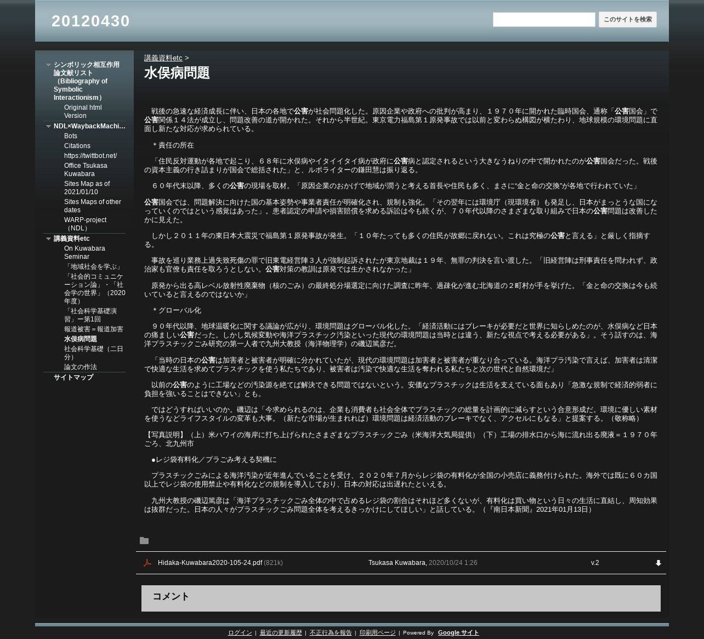Image resolution: width=704 pixels, height=639 pixels.
Task: Click the コメント section header
Action: [x=171, y=596]
